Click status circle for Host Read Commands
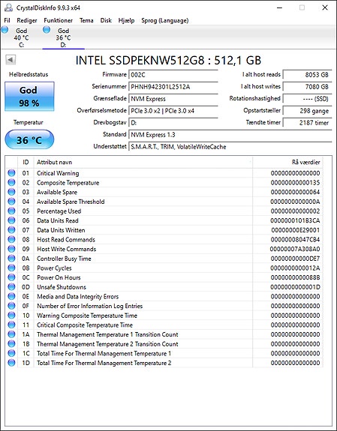Image resolution: width=337 pixels, height=431 pixels. 11,239
